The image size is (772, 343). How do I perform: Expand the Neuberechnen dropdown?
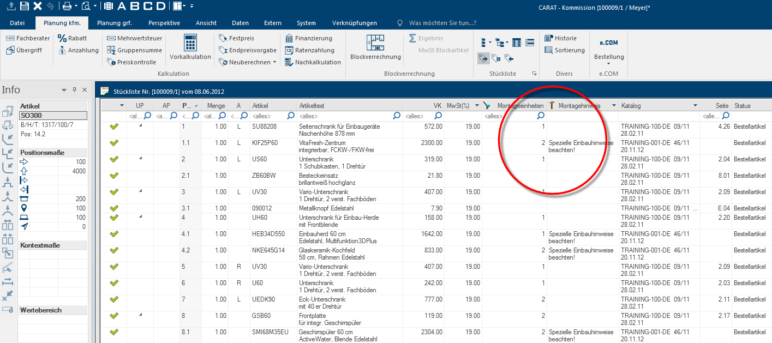pyautogui.click(x=274, y=62)
